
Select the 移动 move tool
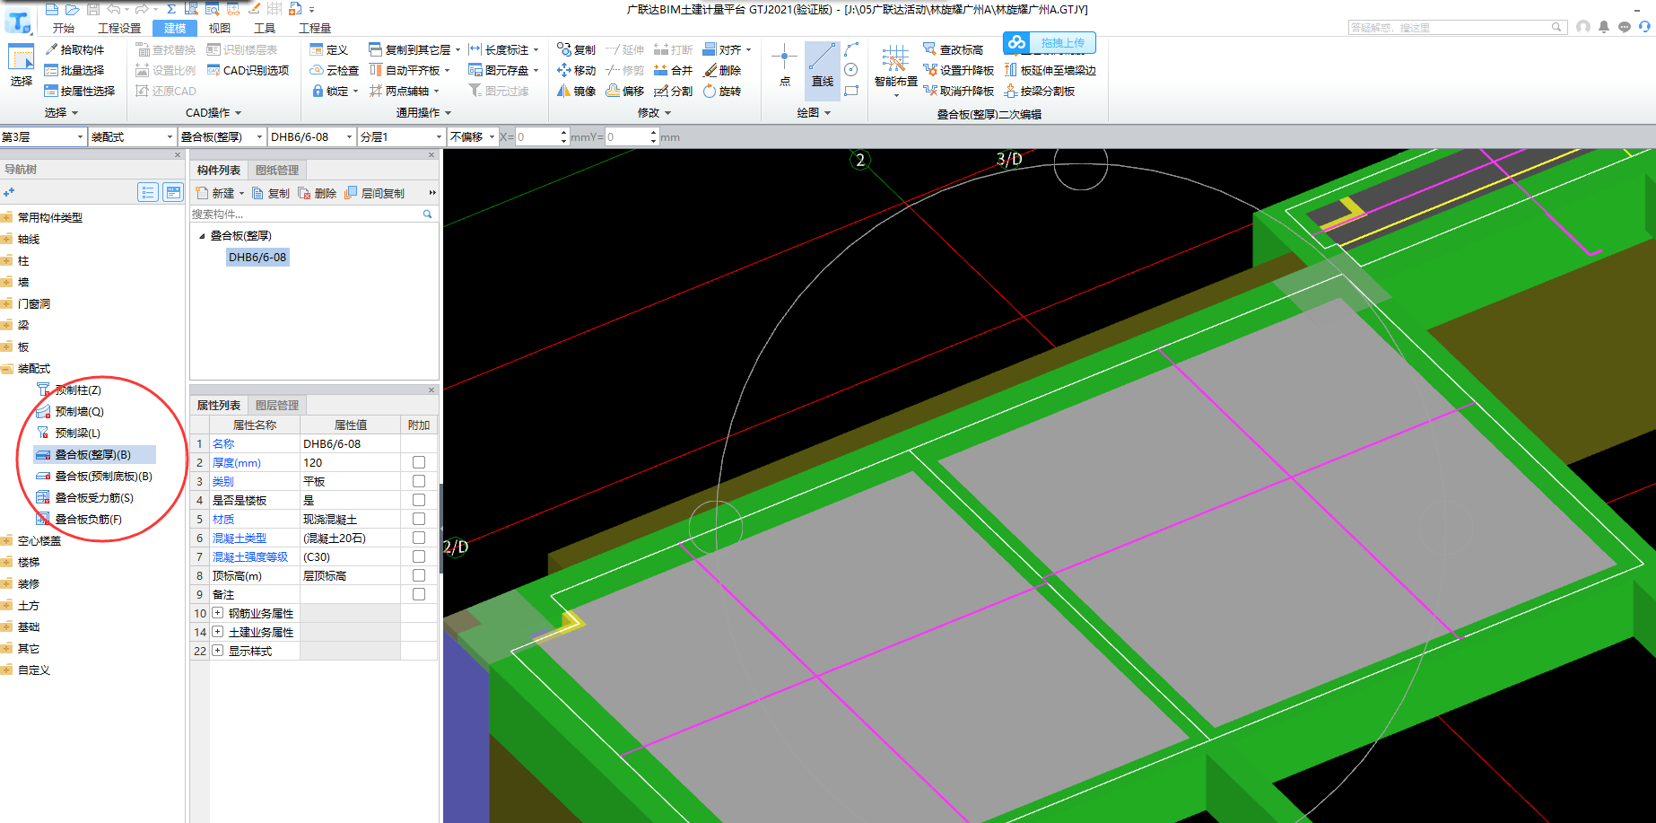click(576, 70)
